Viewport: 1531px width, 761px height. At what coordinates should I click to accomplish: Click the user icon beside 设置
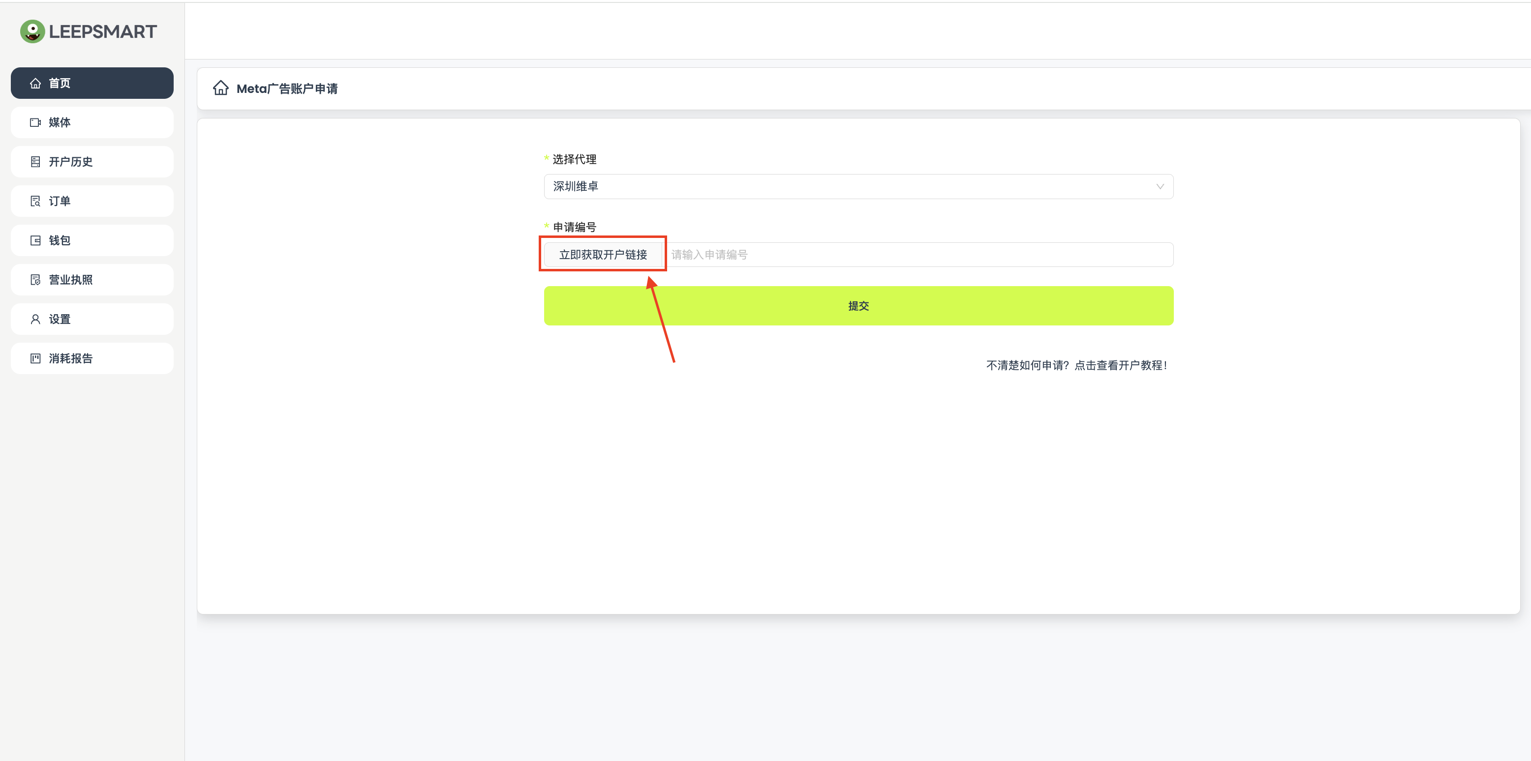coord(35,319)
